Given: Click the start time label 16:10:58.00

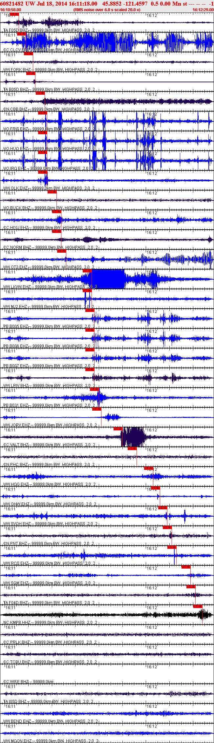Looking at the screenshot, I should 11,10.
